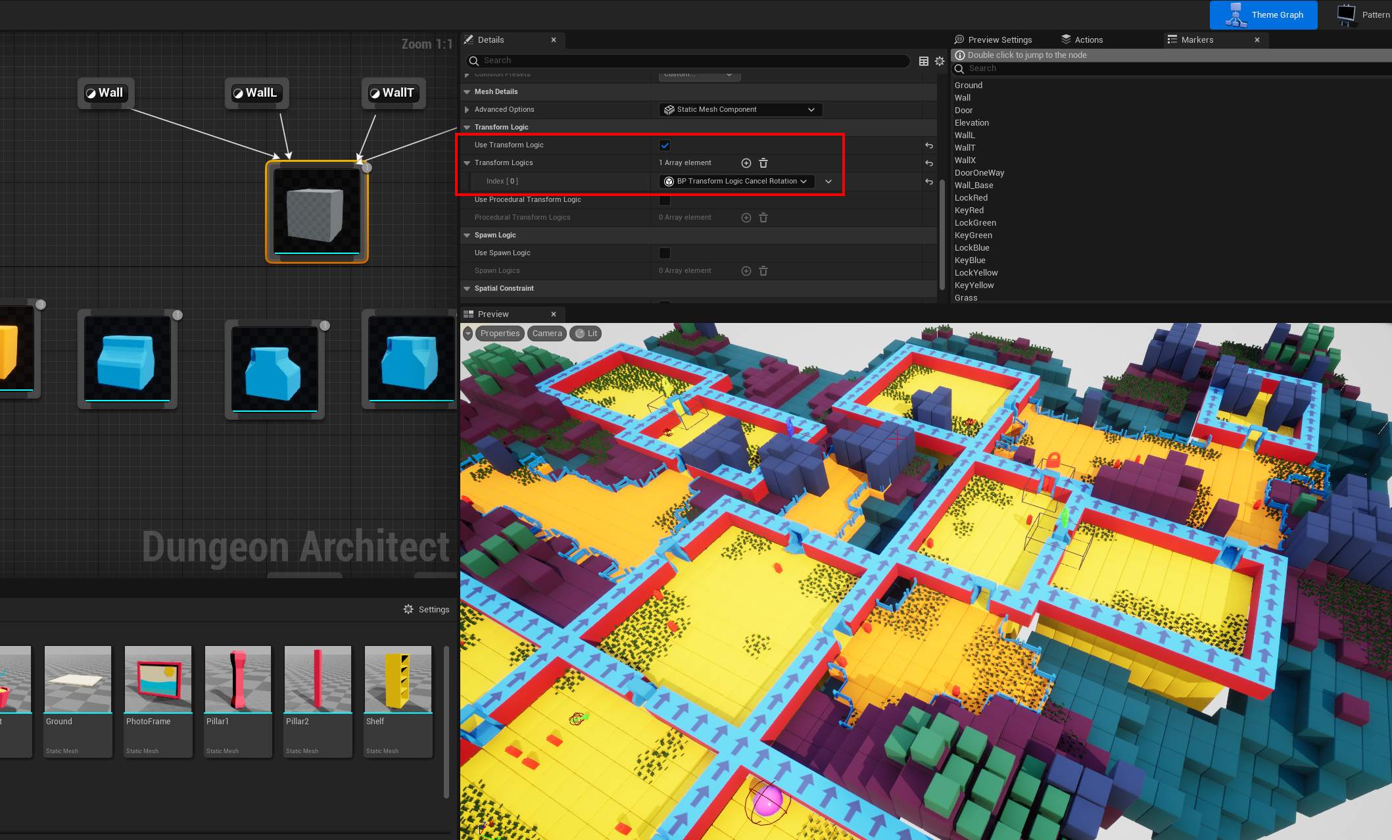1392x840 pixels.
Task: Open the Details panel settings gear
Action: point(940,61)
